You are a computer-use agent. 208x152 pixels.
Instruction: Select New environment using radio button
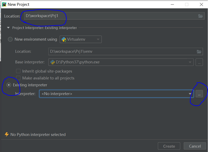pos(10,39)
